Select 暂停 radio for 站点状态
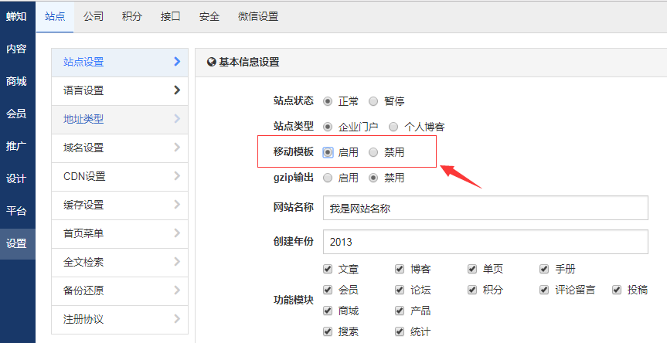This screenshot has height=343, width=667. click(x=373, y=101)
